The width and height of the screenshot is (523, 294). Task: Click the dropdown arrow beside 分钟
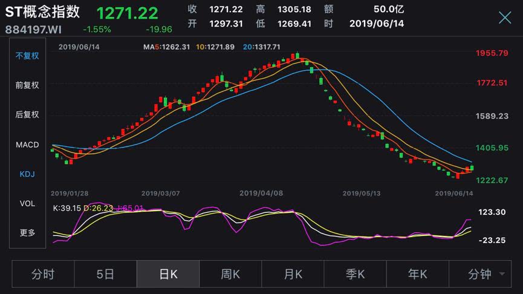pyautogui.click(x=502, y=274)
